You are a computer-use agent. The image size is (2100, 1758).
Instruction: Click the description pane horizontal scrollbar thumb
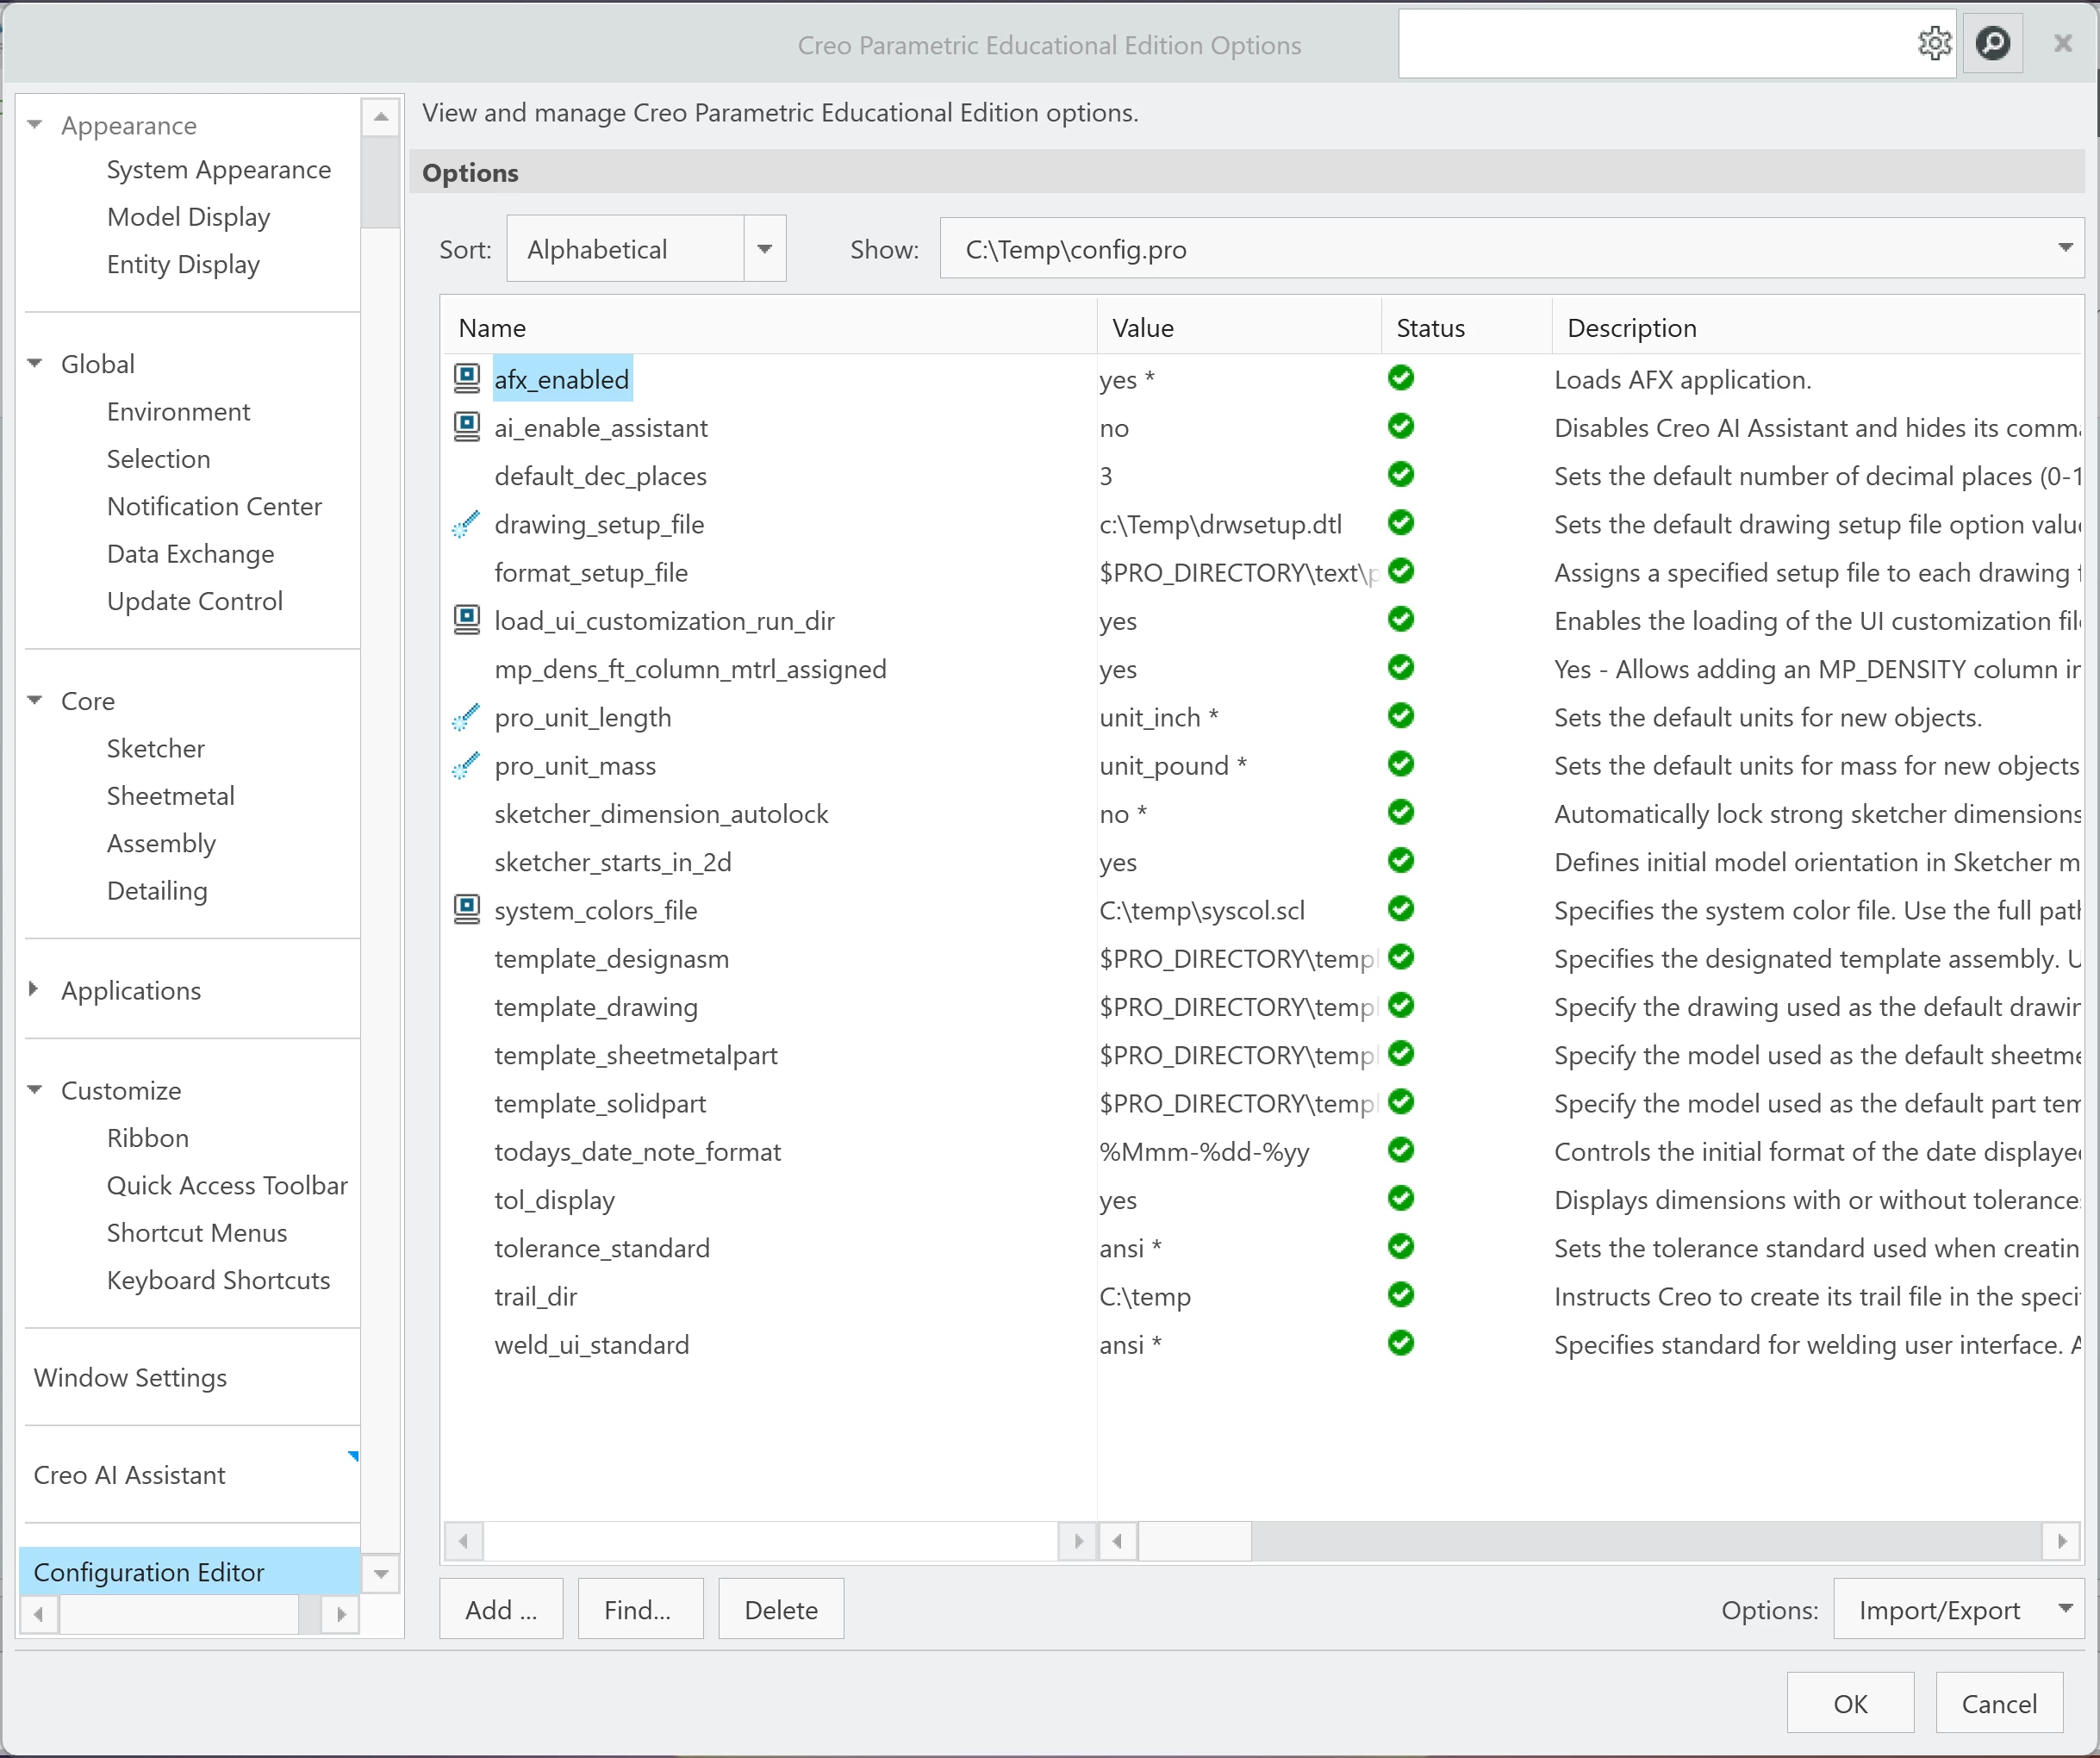pyautogui.click(x=1194, y=1541)
